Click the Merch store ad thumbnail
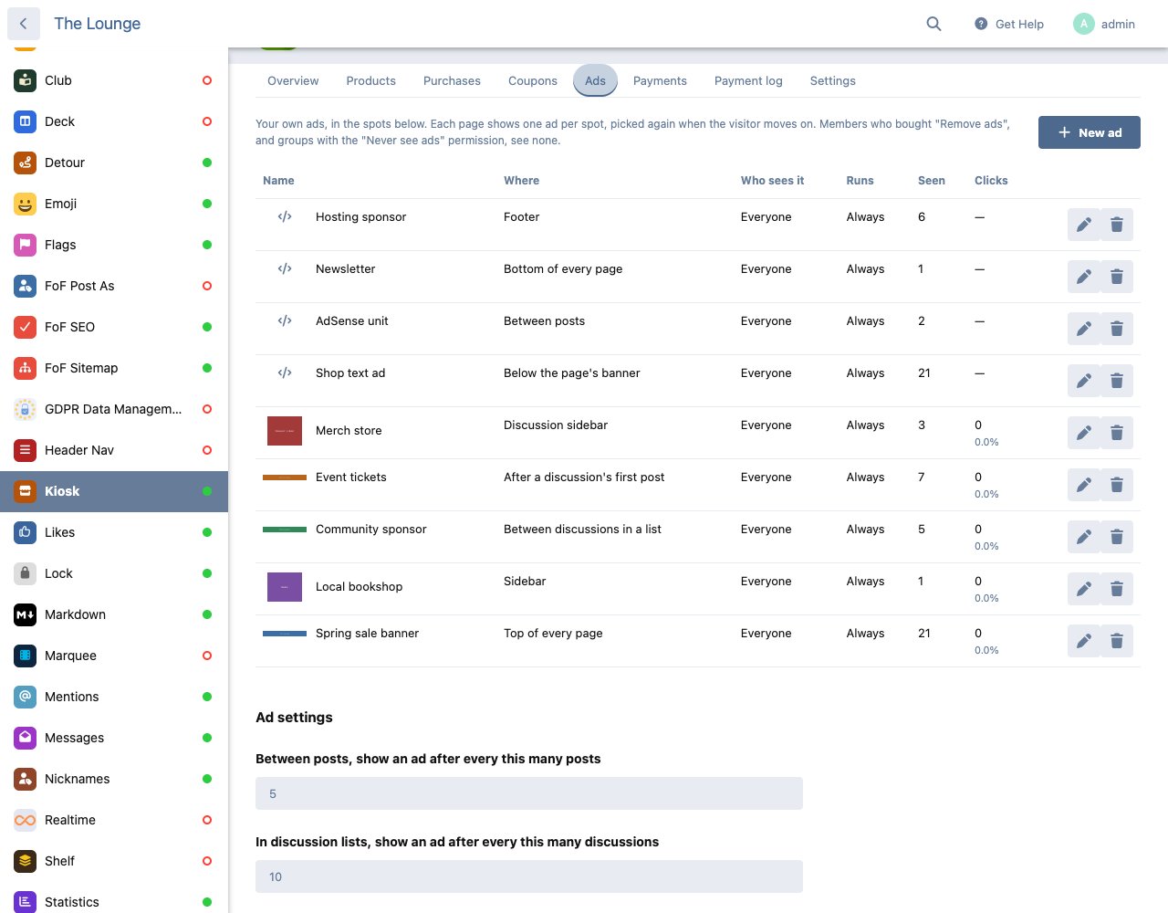 coord(285,431)
